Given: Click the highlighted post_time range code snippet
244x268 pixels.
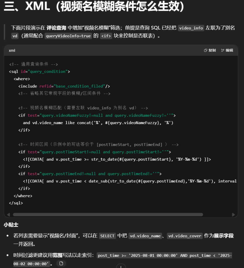Looking at the screenshot, I should click(165, 255).
